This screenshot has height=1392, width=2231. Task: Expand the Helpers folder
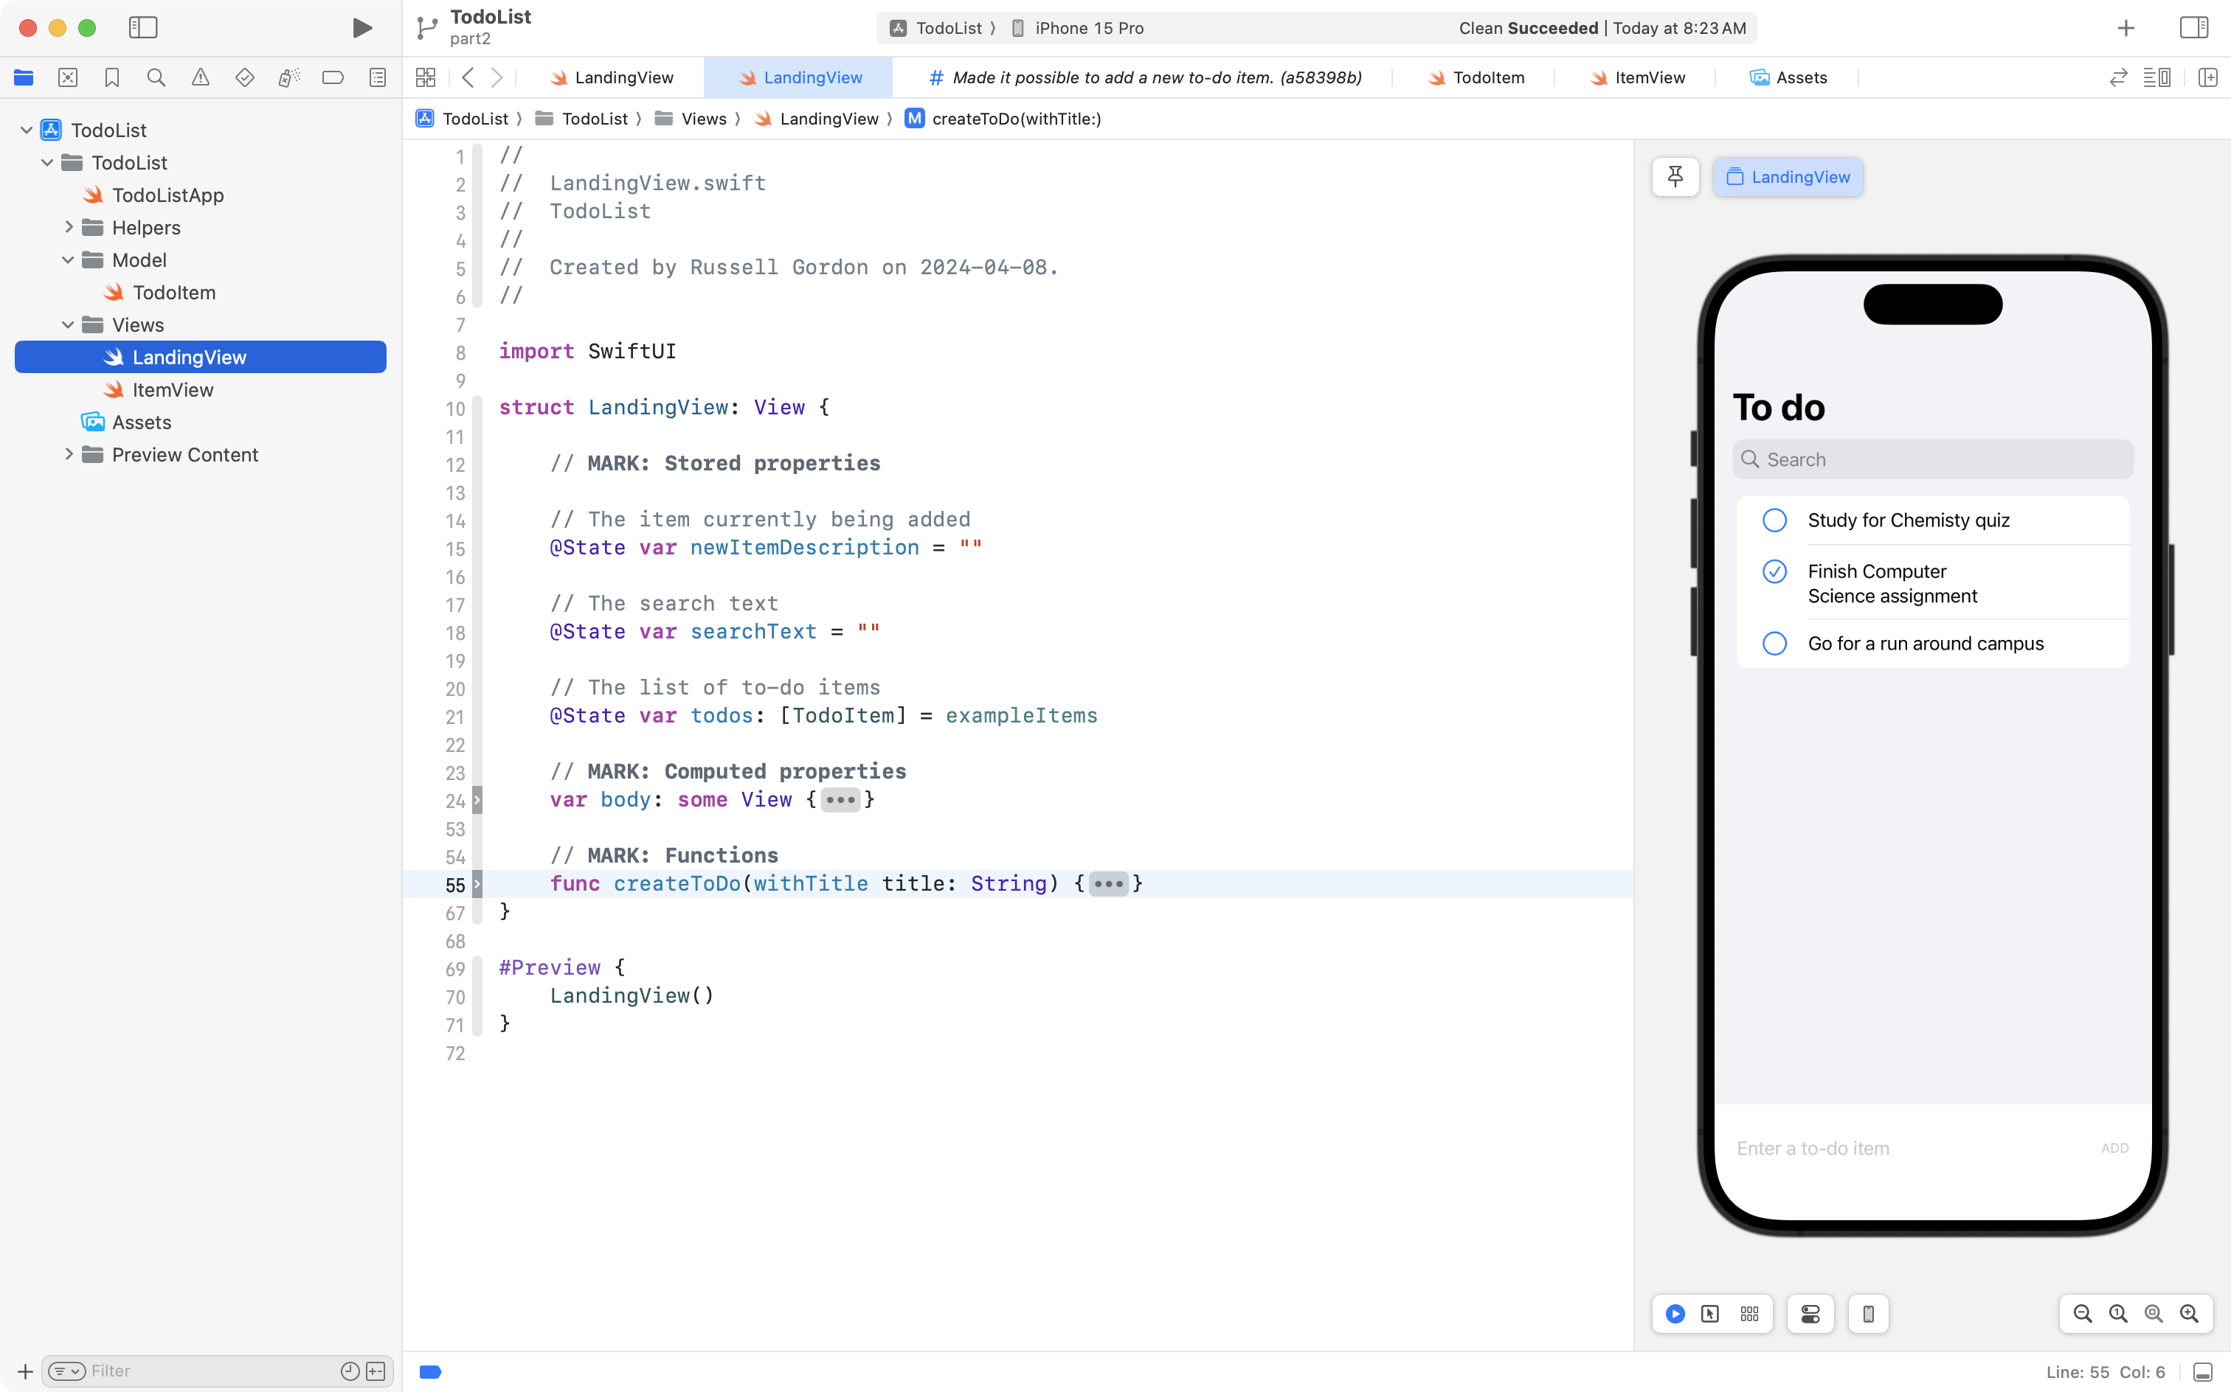(x=68, y=227)
